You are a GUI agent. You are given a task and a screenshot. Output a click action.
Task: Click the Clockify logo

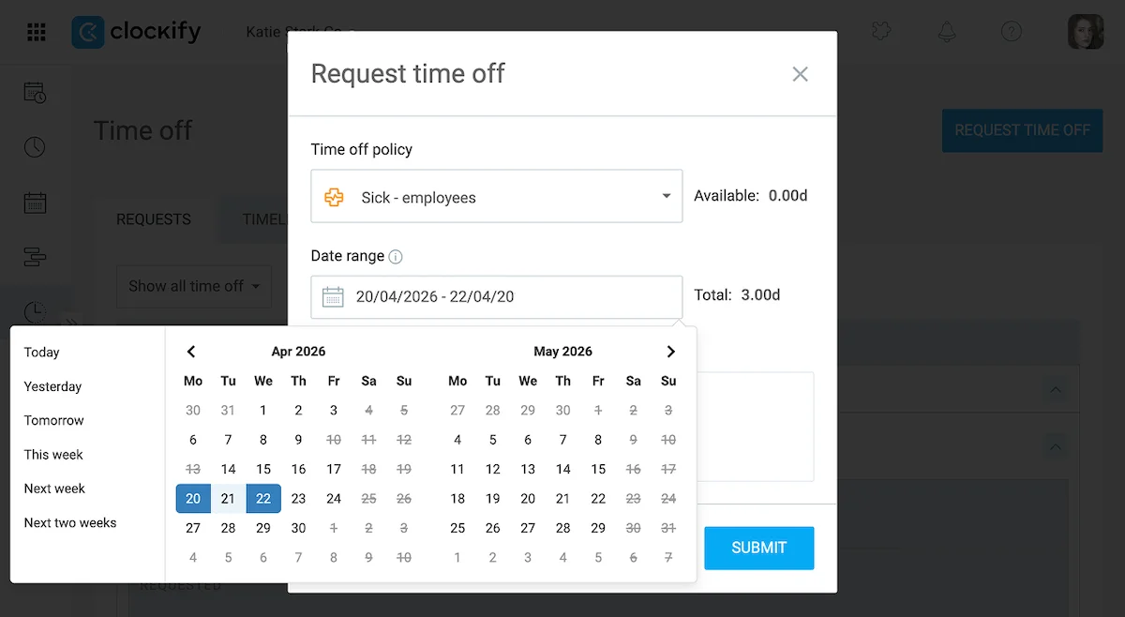coord(136,31)
